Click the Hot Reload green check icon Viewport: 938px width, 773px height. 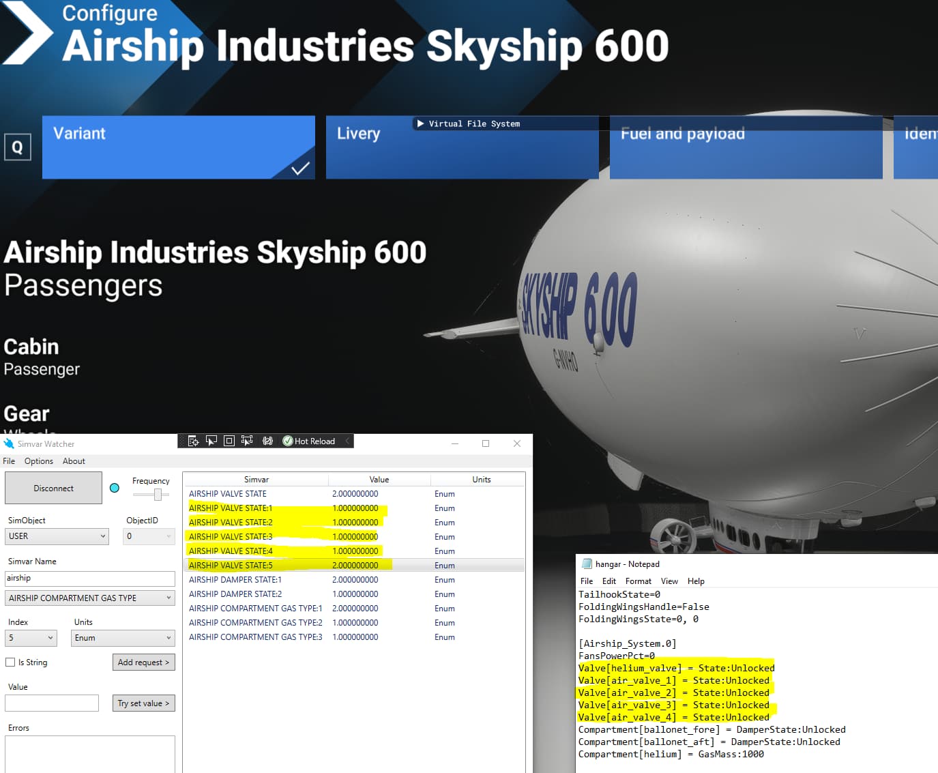pyautogui.click(x=288, y=441)
